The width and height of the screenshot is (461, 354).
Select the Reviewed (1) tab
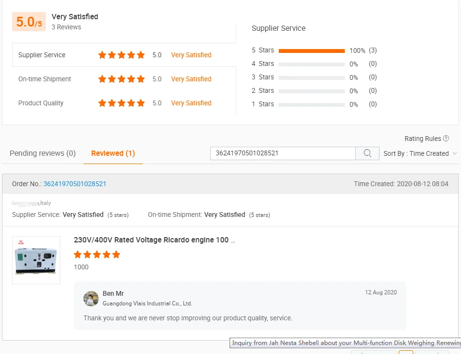pyautogui.click(x=113, y=153)
